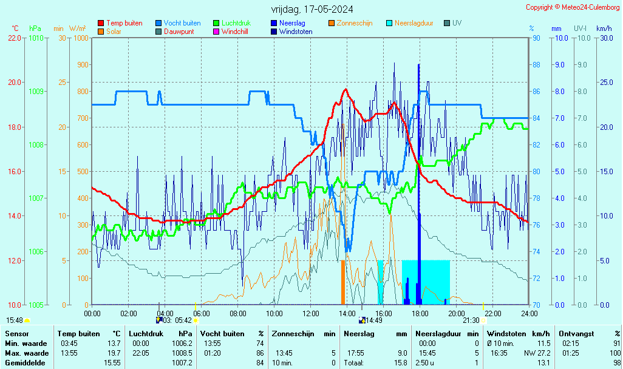Click the blue Vocht buiten legend square
Screen dimensions: 623x369
158,23
